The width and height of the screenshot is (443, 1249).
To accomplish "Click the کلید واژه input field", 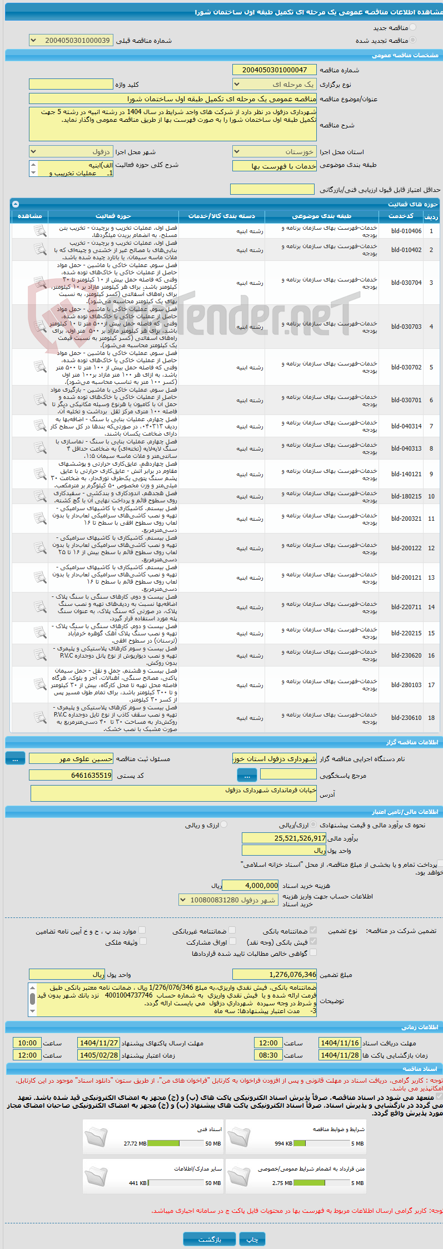I will click(71, 85).
